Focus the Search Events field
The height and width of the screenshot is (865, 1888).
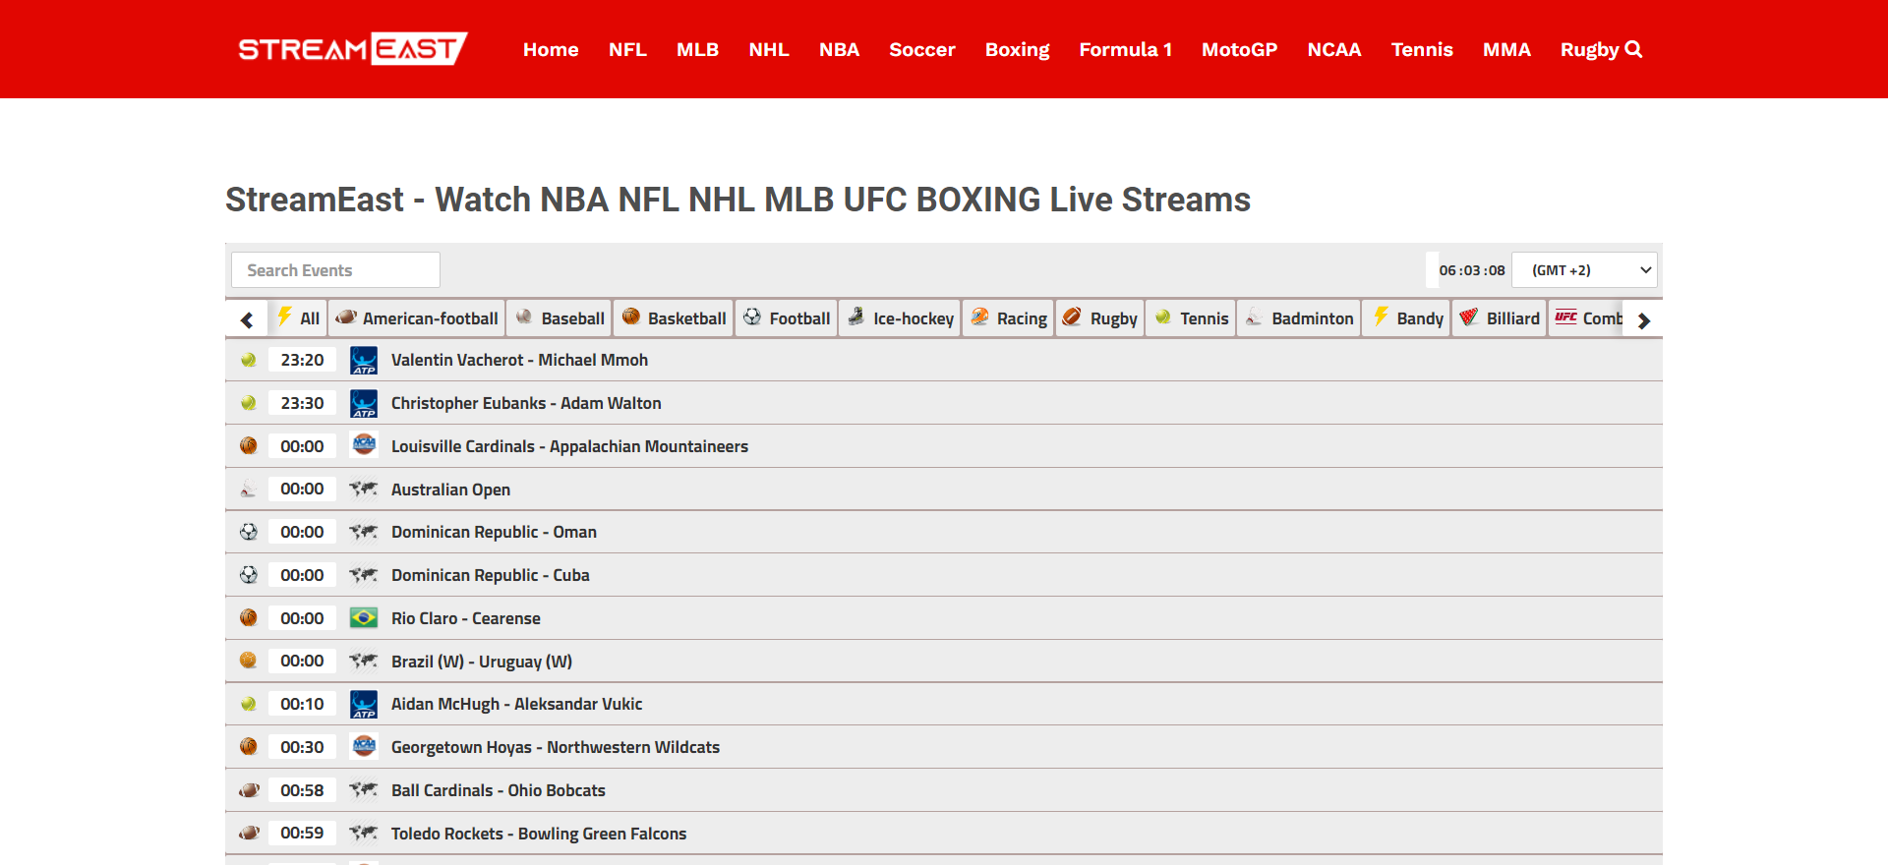point(335,270)
